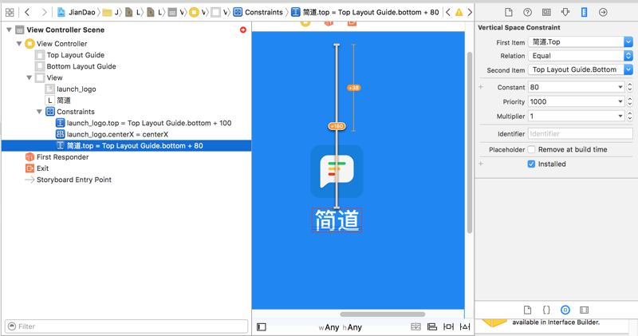Select Storyboard Entry Point row
This screenshot has width=638, height=336.
tap(73, 180)
